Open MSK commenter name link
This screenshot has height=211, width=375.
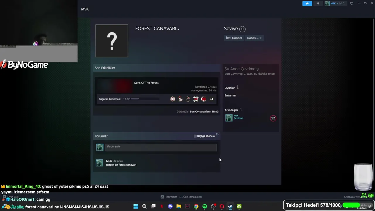tap(109, 161)
